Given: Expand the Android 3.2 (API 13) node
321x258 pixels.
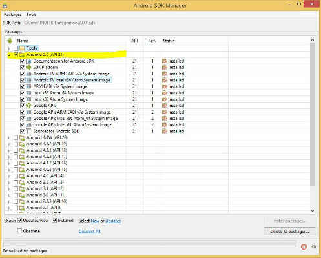Looking at the screenshot, I should (x=9, y=183).
